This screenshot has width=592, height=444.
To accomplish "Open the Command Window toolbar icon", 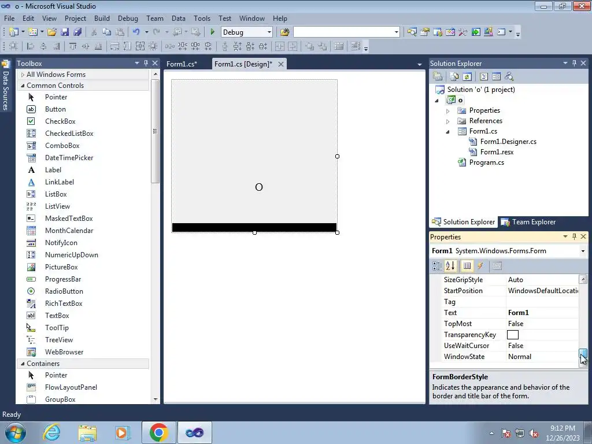I will [501, 32].
